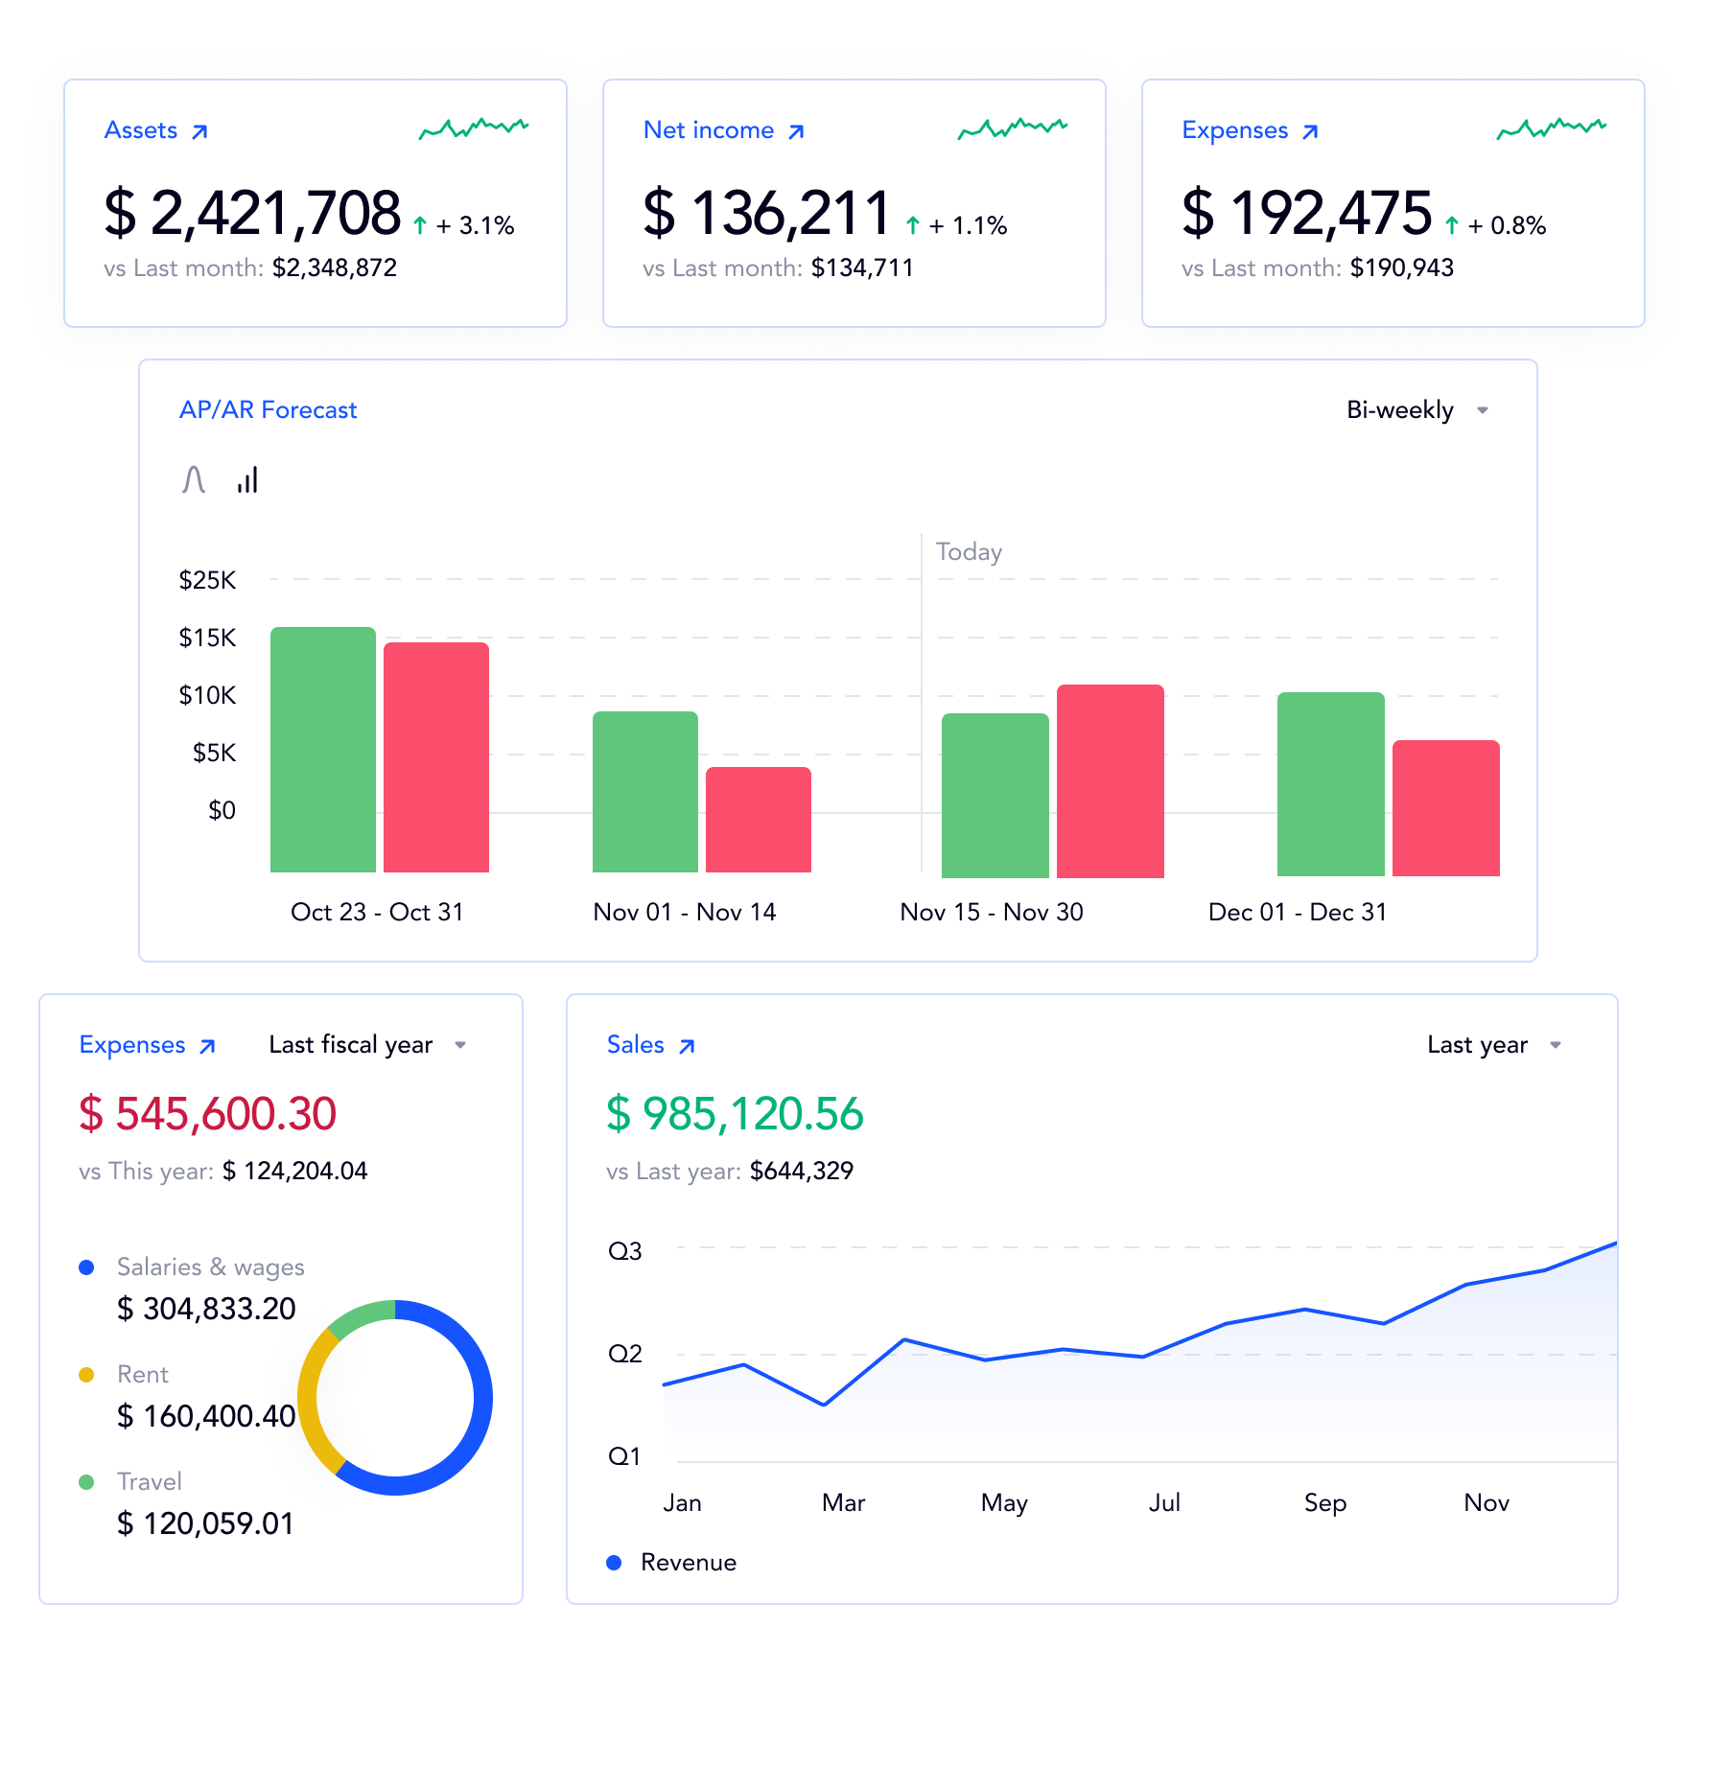Click the Expenses card sparkline trend icon

coord(1551,128)
